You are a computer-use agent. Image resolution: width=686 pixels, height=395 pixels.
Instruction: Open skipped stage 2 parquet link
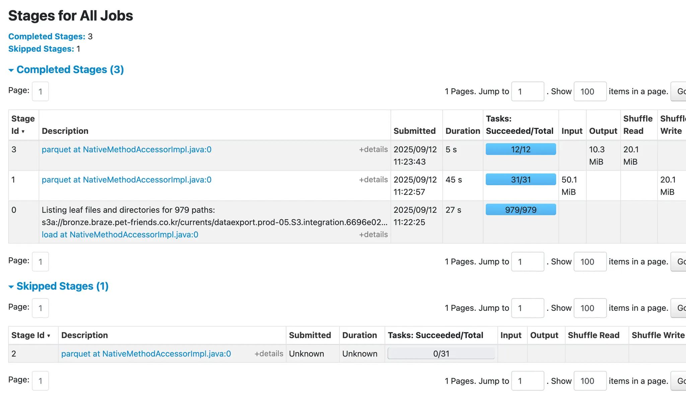click(x=146, y=354)
